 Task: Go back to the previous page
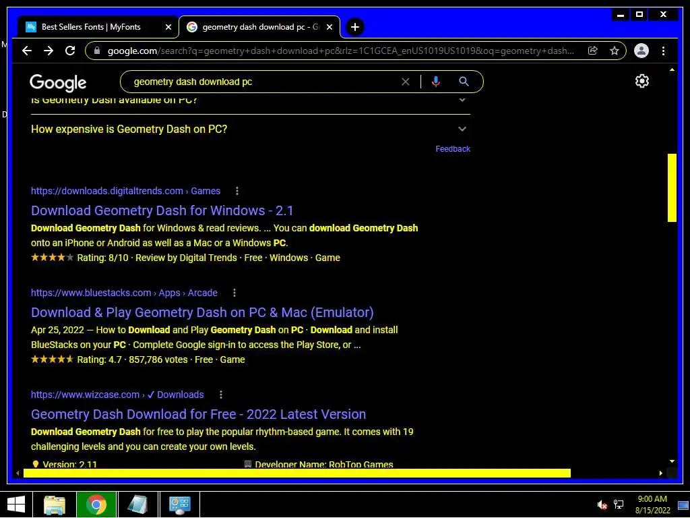click(27, 51)
